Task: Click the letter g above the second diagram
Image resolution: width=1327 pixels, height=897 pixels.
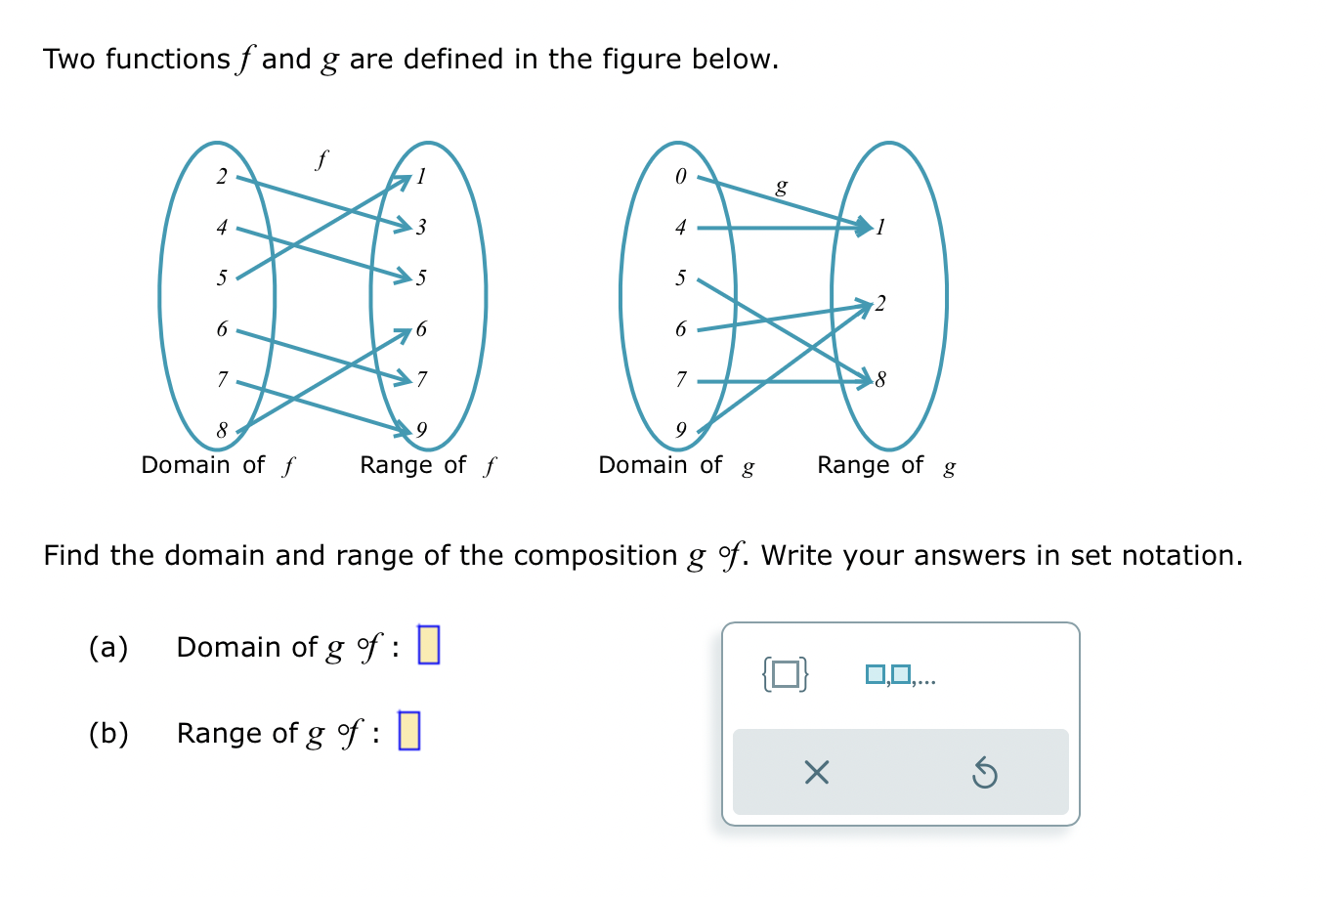Action: (780, 186)
